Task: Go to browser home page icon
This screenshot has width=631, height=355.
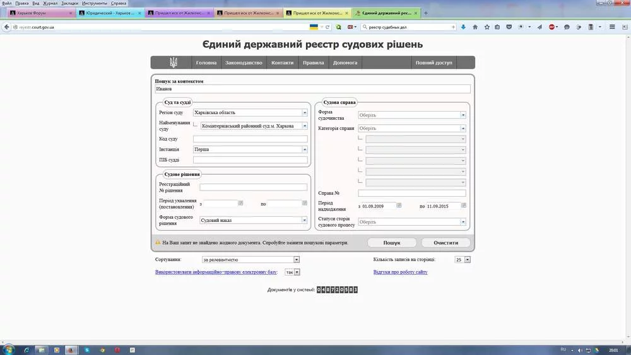Action: (475, 27)
